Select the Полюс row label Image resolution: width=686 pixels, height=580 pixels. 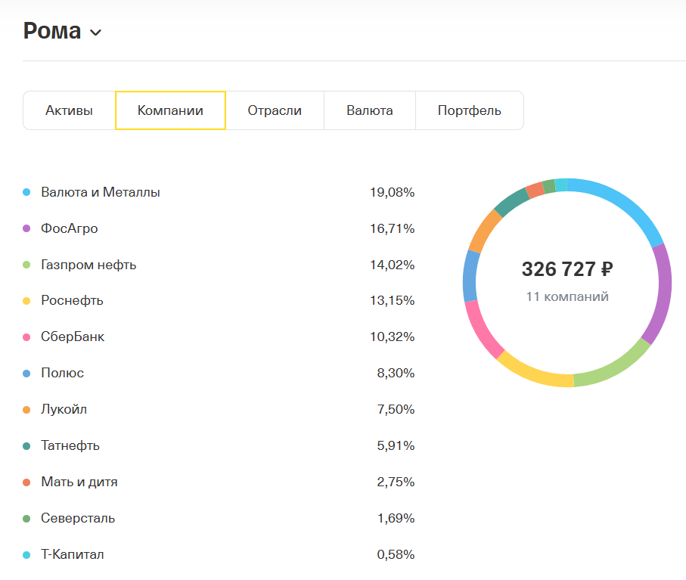coord(62,373)
